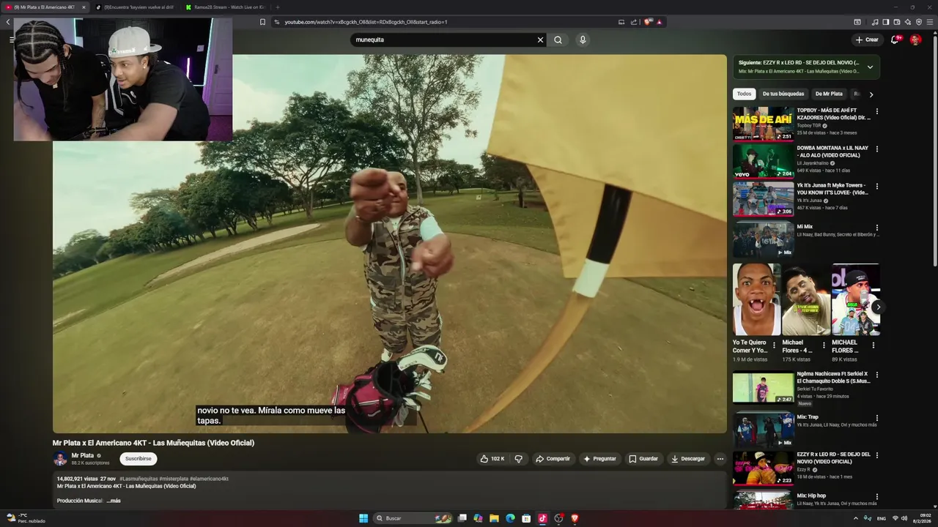Open Yo Te Quiero Comer short
This screenshot has width=938, height=527.
point(756,299)
